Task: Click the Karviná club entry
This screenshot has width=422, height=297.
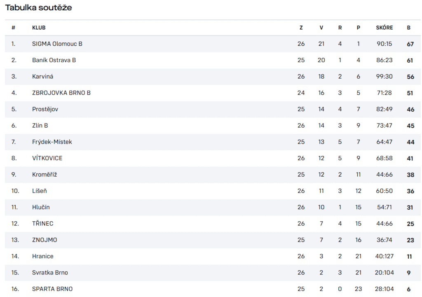Action: 42,77
